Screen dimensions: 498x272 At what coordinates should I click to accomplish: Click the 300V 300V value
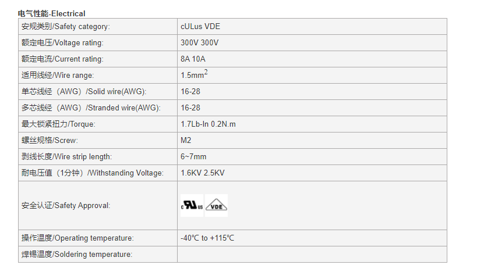point(199,43)
